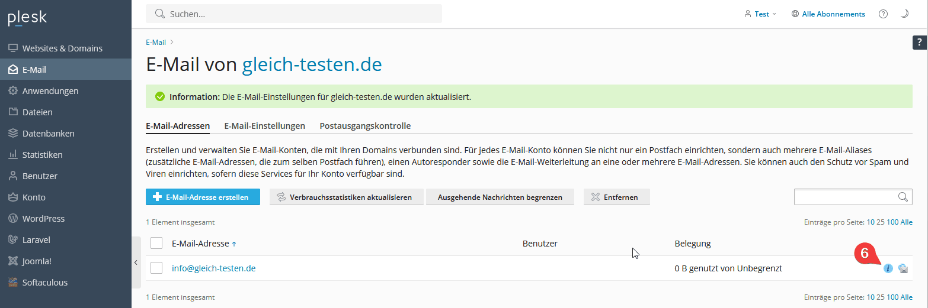Open WordPress section in sidebar
928x308 pixels.
(43, 219)
